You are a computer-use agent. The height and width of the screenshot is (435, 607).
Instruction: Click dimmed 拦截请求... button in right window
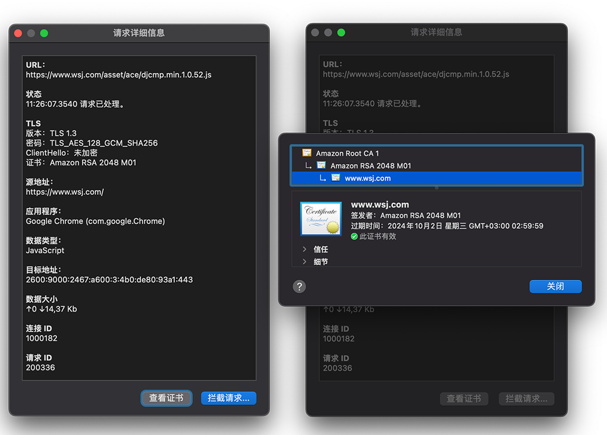pos(526,399)
